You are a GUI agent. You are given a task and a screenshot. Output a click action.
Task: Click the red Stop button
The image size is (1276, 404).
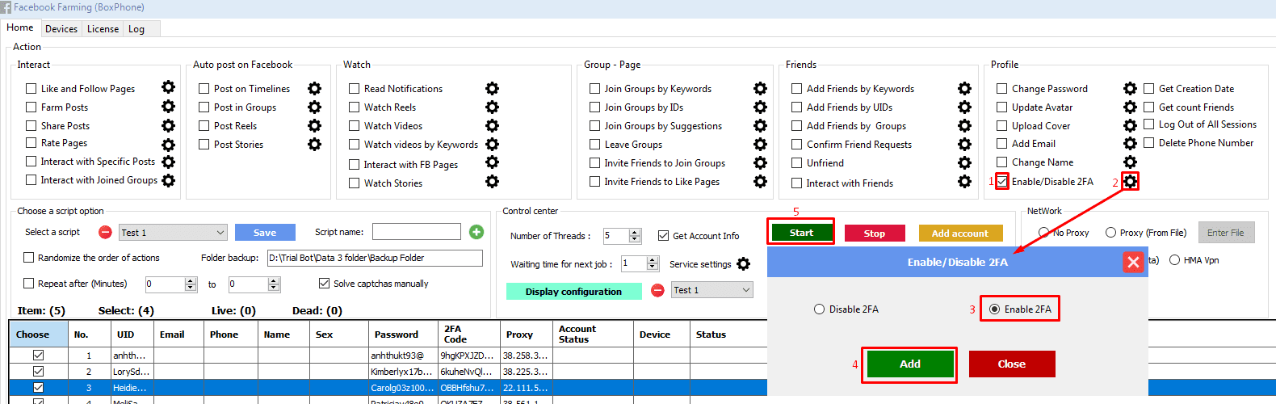875,234
